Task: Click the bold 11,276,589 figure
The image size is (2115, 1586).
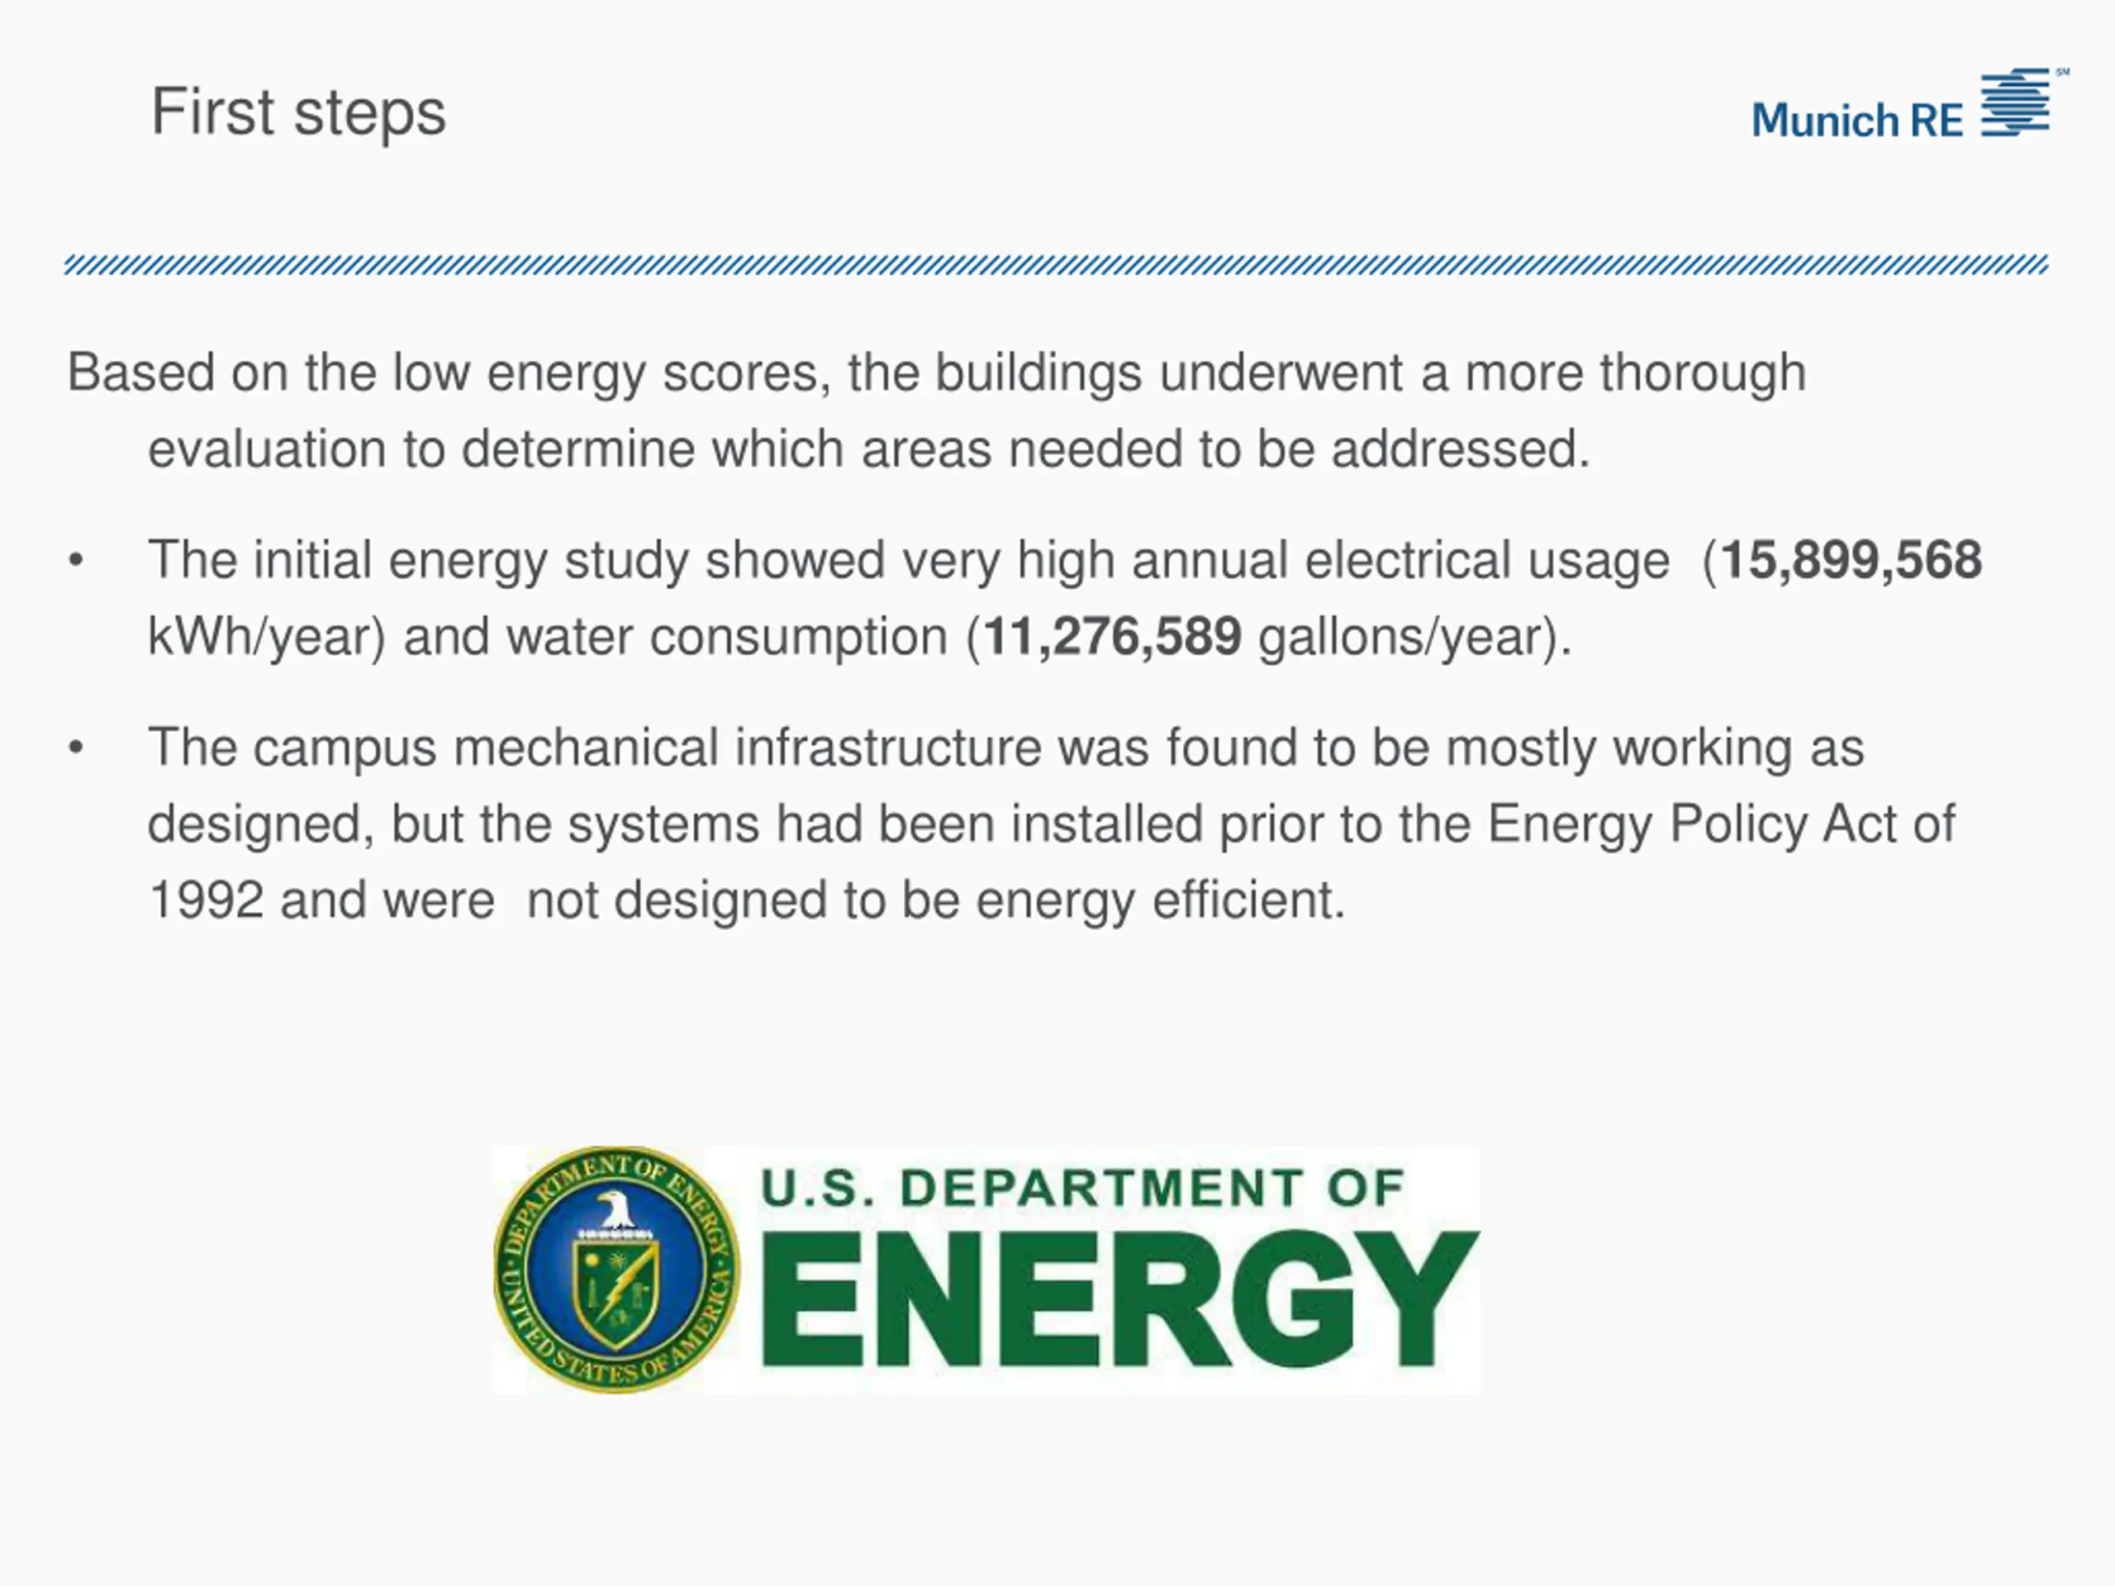Action: coord(1112,637)
